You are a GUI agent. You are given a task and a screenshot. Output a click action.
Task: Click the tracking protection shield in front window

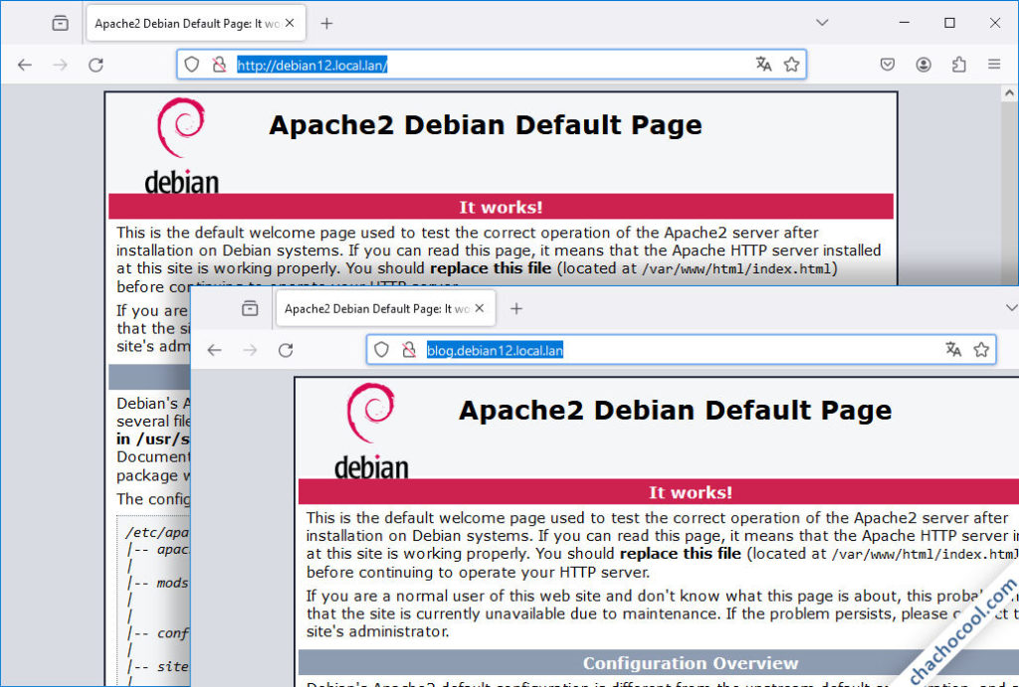(x=381, y=350)
